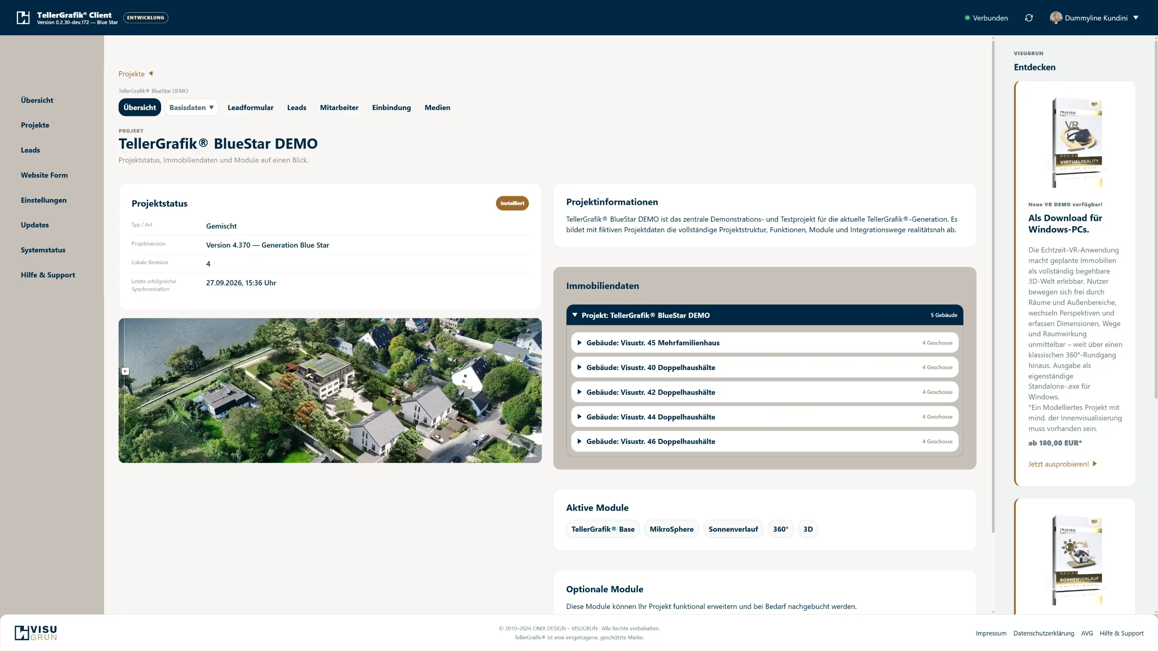
Task: Open the Basisdaten dropdown tab
Action: pyautogui.click(x=191, y=107)
